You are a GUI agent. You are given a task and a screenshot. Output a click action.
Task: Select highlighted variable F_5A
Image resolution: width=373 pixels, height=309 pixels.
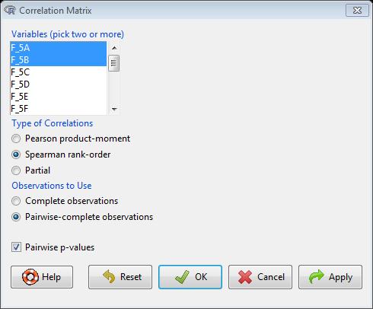(59, 48)
